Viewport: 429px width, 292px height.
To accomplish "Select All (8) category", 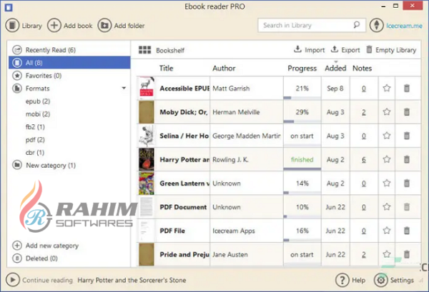I will pos(69,63).
